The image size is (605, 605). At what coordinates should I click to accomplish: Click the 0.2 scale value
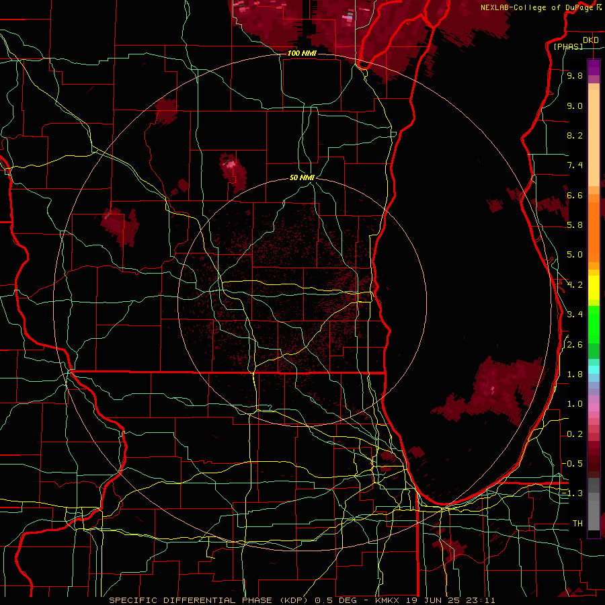575,434
